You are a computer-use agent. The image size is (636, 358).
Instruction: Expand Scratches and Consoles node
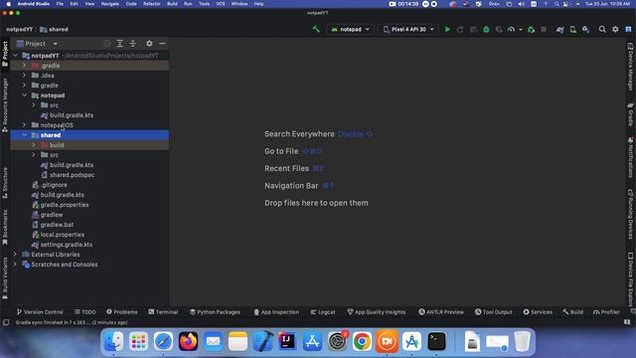16,265
